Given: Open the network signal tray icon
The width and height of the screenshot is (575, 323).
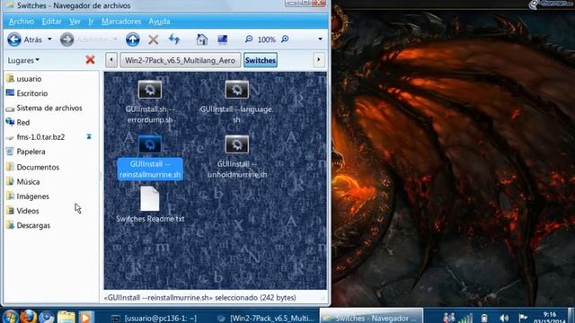Looking at the screenshot, I should [x=465, y=318].
